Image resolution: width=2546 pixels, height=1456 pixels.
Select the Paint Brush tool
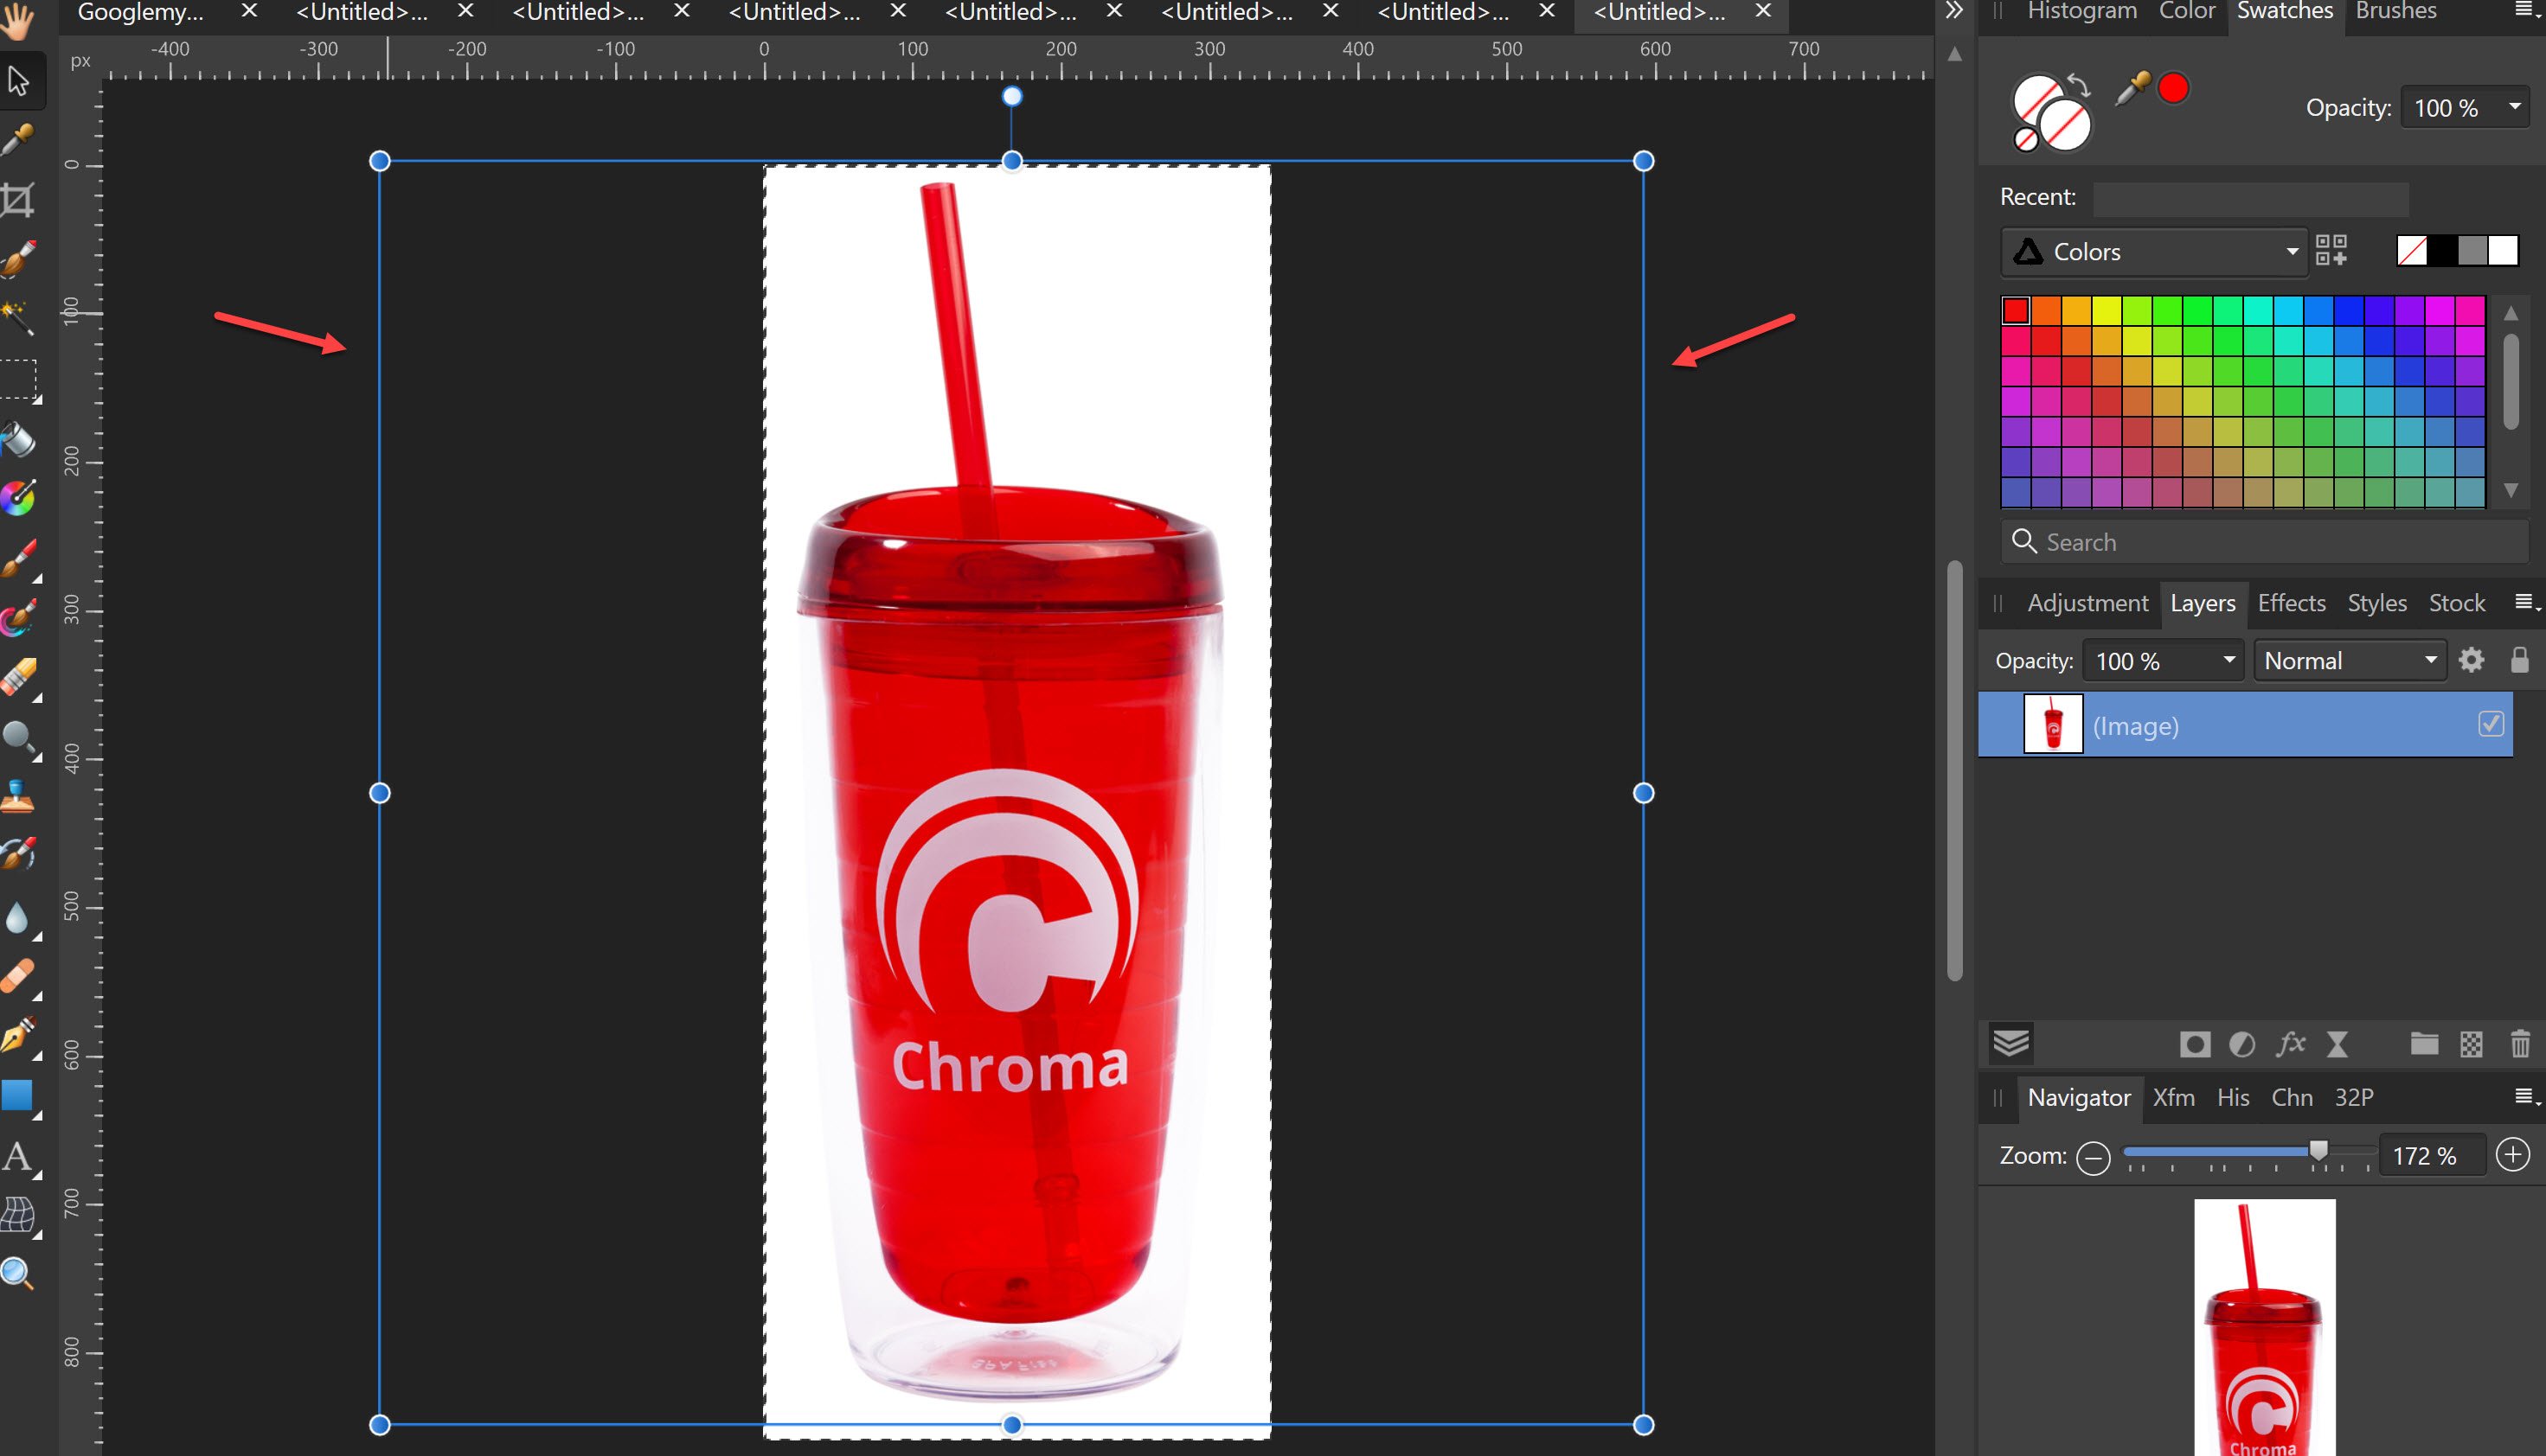coord(18,559)
